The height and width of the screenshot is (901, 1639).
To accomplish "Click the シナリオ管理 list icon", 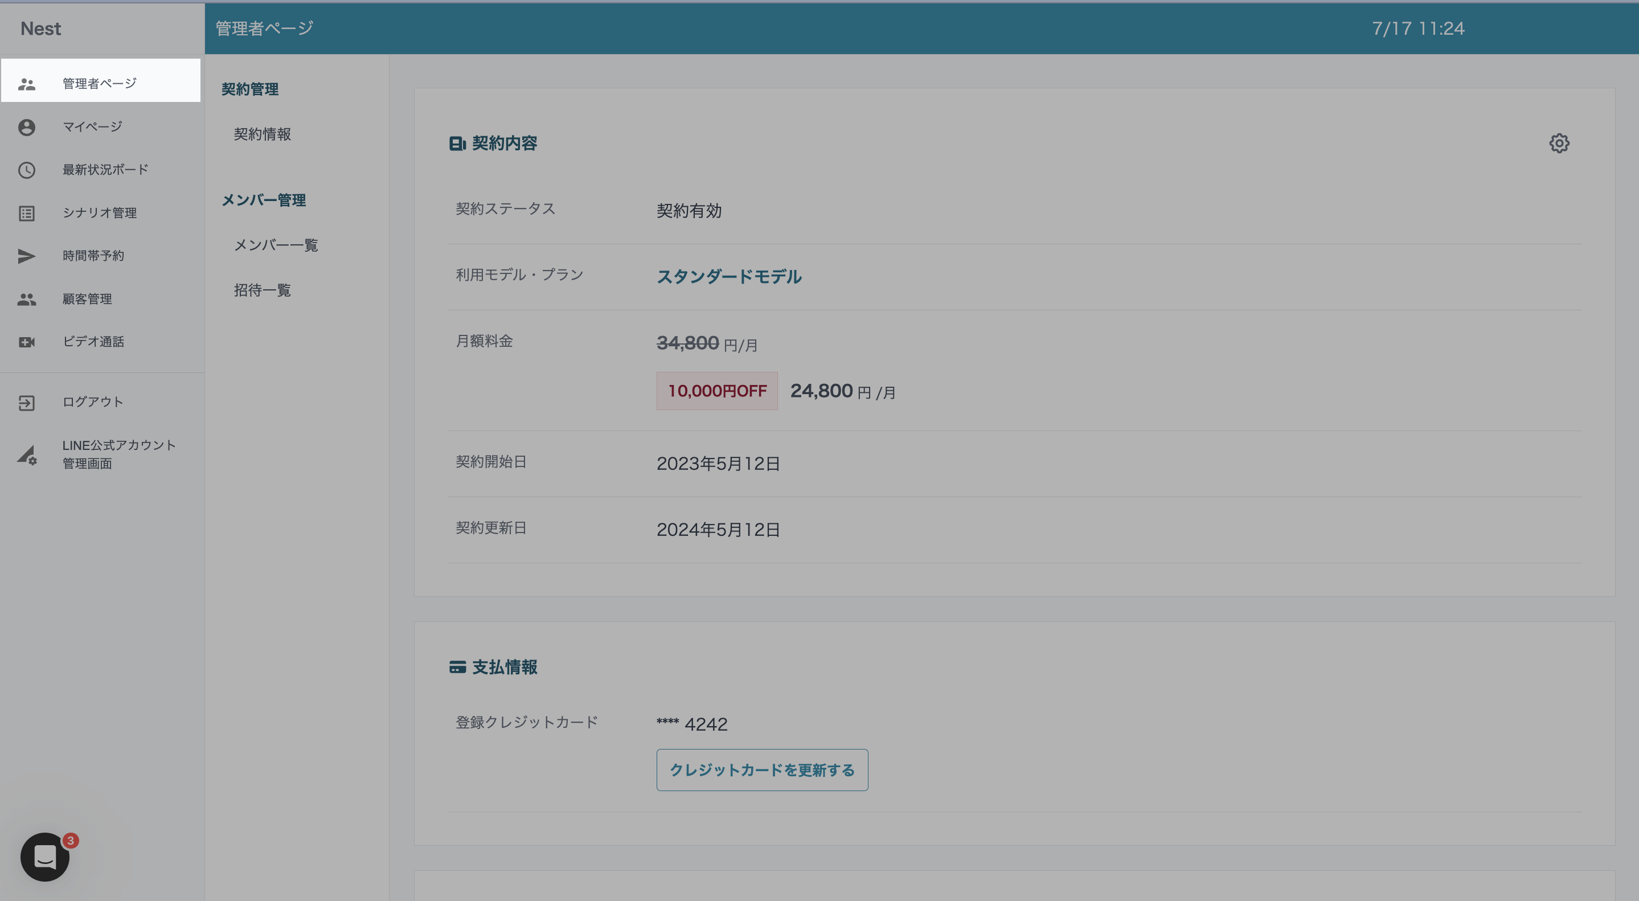I will [27, 213].
